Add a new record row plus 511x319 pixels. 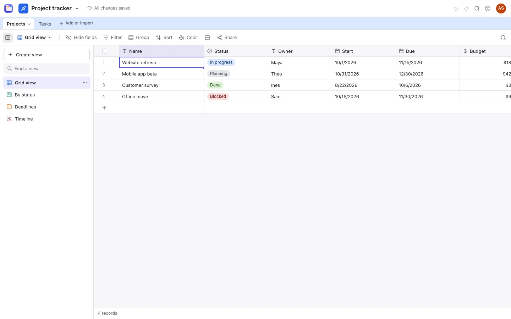coord(104,108)
